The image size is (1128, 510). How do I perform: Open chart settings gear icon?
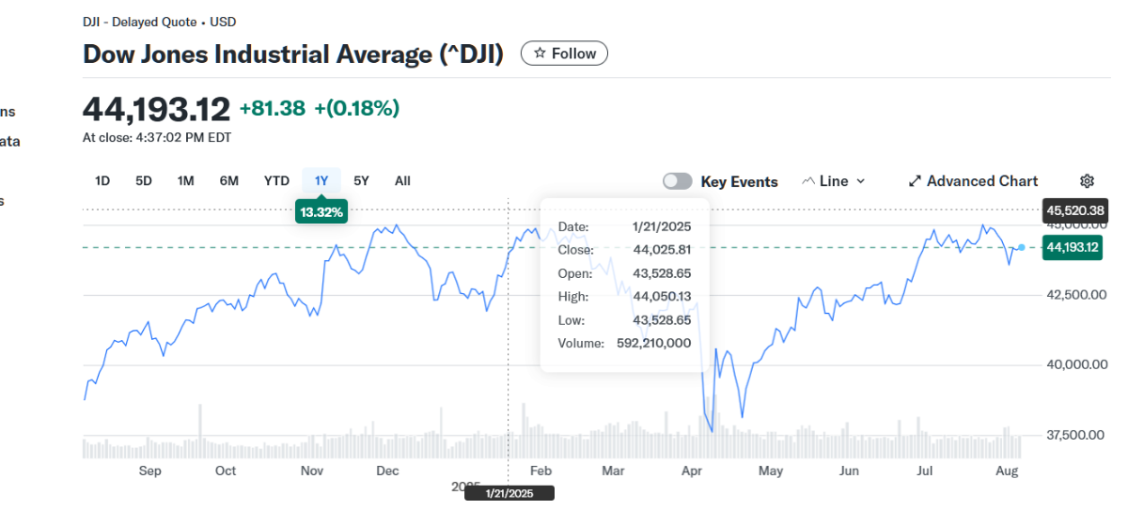tap(1087, 181)
